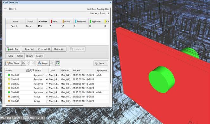Click the Add Comment speech bubble icon

click(x=58, y=63)
